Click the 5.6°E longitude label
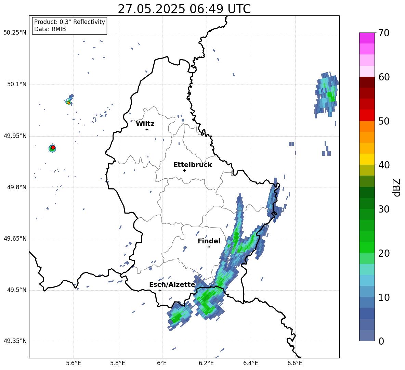This screenshot has width=405, height=370. pos(73,363)
